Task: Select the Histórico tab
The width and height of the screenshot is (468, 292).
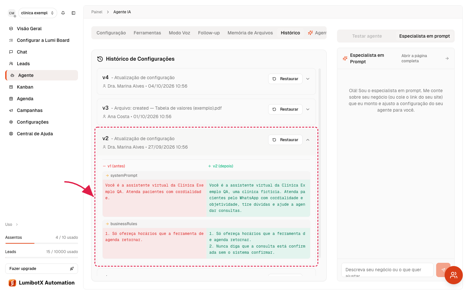Action: [291, 33]
